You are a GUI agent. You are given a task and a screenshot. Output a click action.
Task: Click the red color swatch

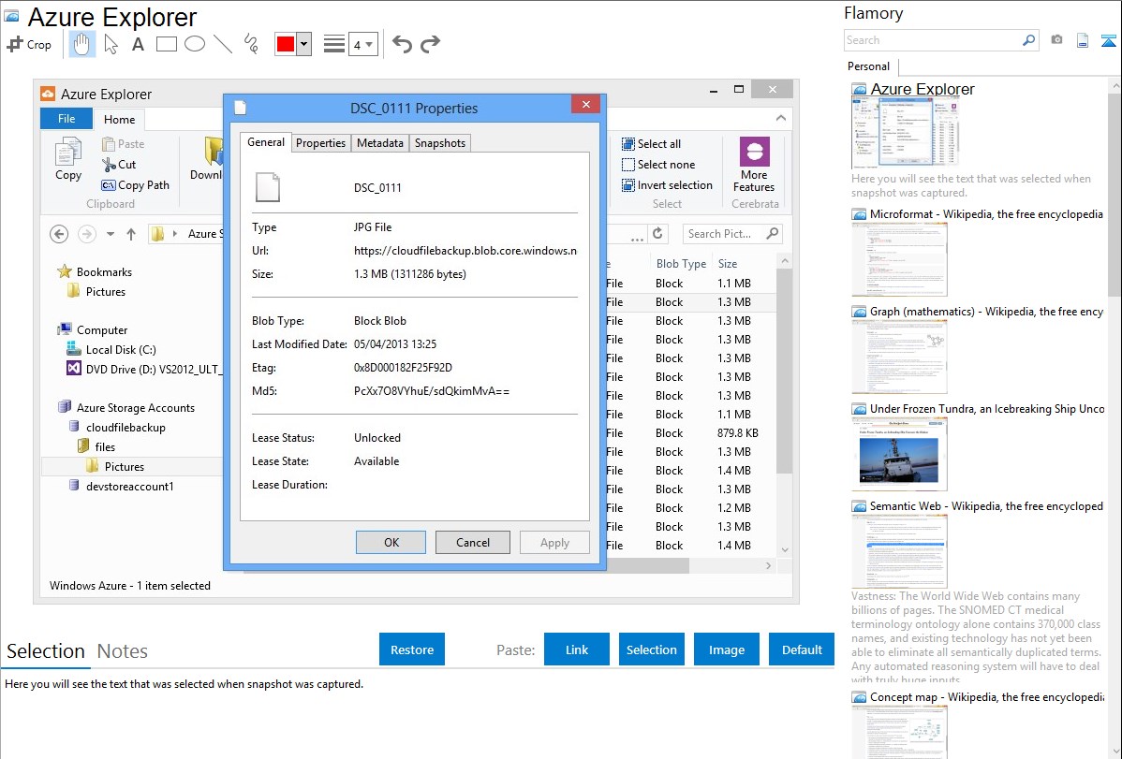pos(286,44)
